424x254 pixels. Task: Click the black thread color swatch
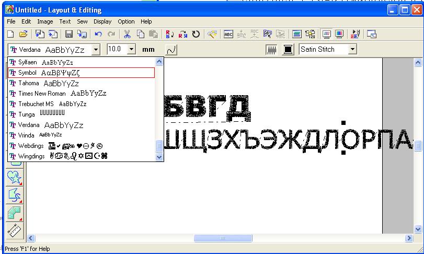[x=288, y=50]
